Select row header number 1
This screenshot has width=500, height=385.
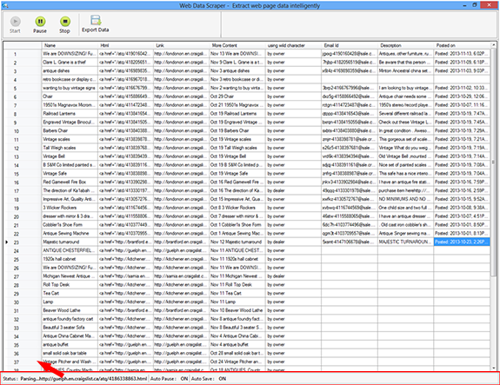pyautogui.click(x=23, y=54)
